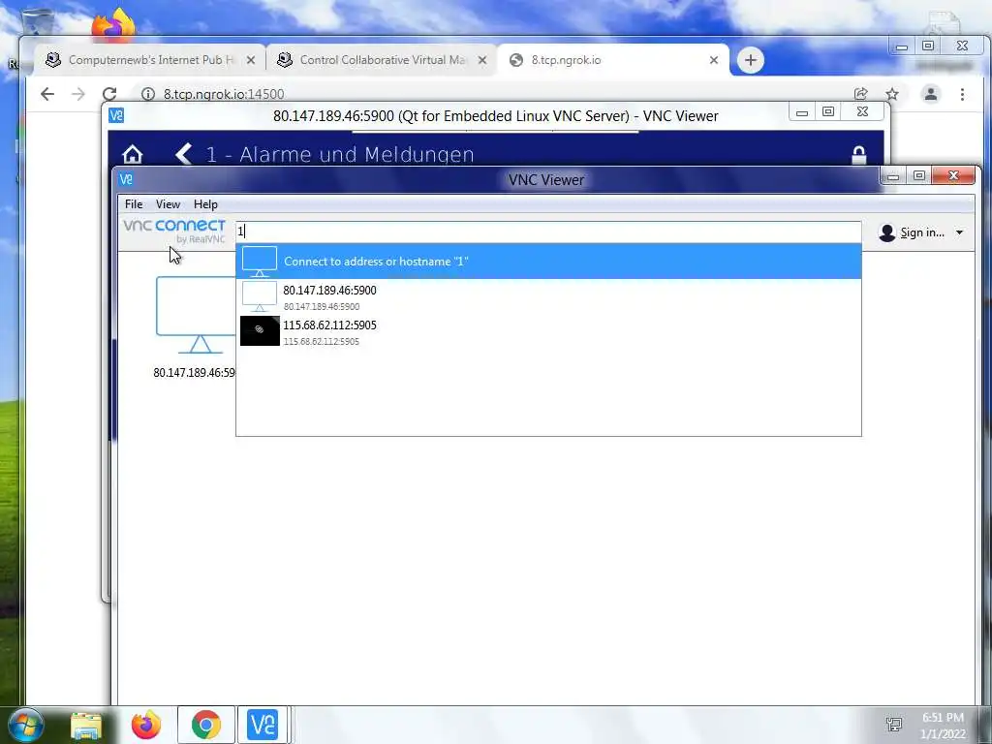Go forward in the browser
Screen dimensions: 992x744
78,94
